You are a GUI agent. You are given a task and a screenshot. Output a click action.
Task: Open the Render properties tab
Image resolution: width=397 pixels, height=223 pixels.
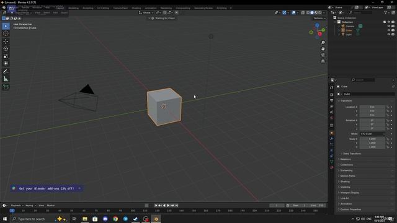[x=332, y=95]
